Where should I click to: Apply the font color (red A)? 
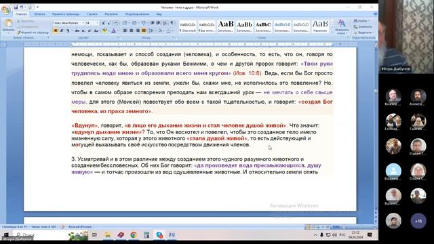113,30
